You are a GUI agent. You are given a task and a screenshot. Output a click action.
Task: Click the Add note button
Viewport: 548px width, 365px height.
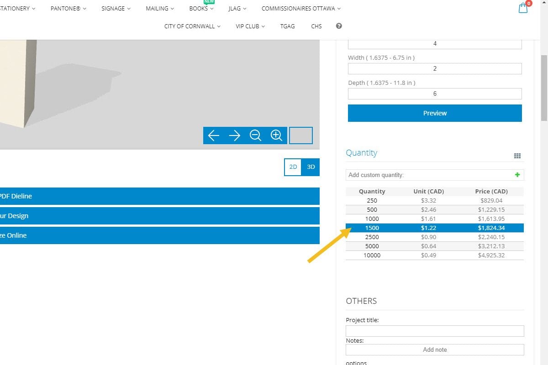[x=434, y=349]
